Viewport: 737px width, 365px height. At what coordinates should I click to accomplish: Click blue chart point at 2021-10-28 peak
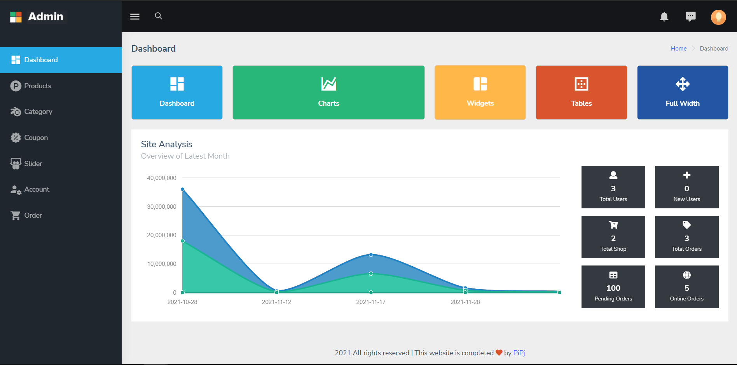[182, 189]
